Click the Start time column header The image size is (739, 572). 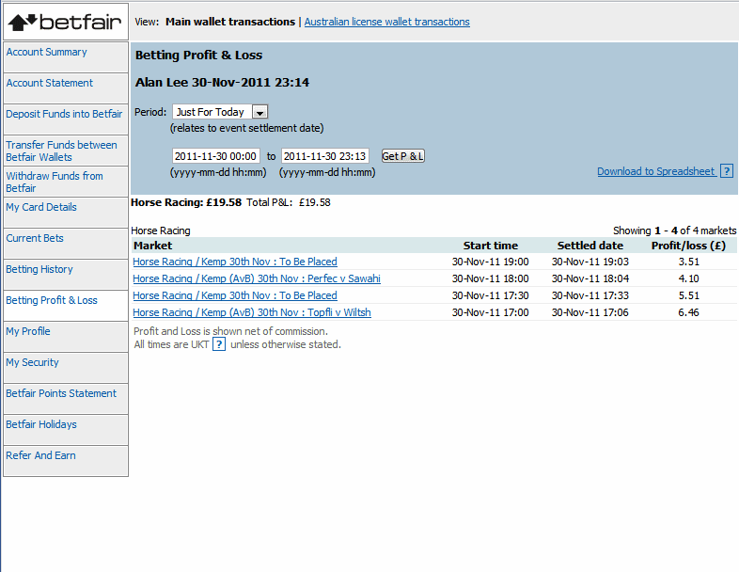click(x=490, y=246)
